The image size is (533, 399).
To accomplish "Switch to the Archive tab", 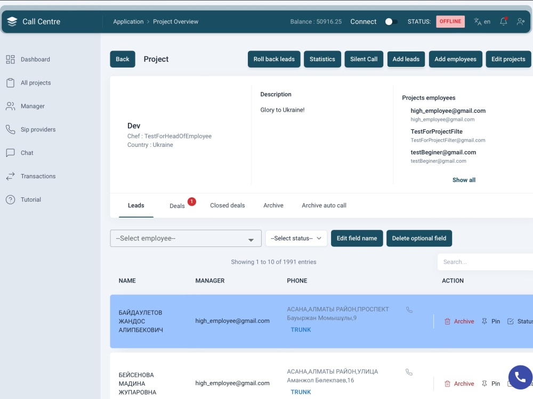I will click(273, 205).
